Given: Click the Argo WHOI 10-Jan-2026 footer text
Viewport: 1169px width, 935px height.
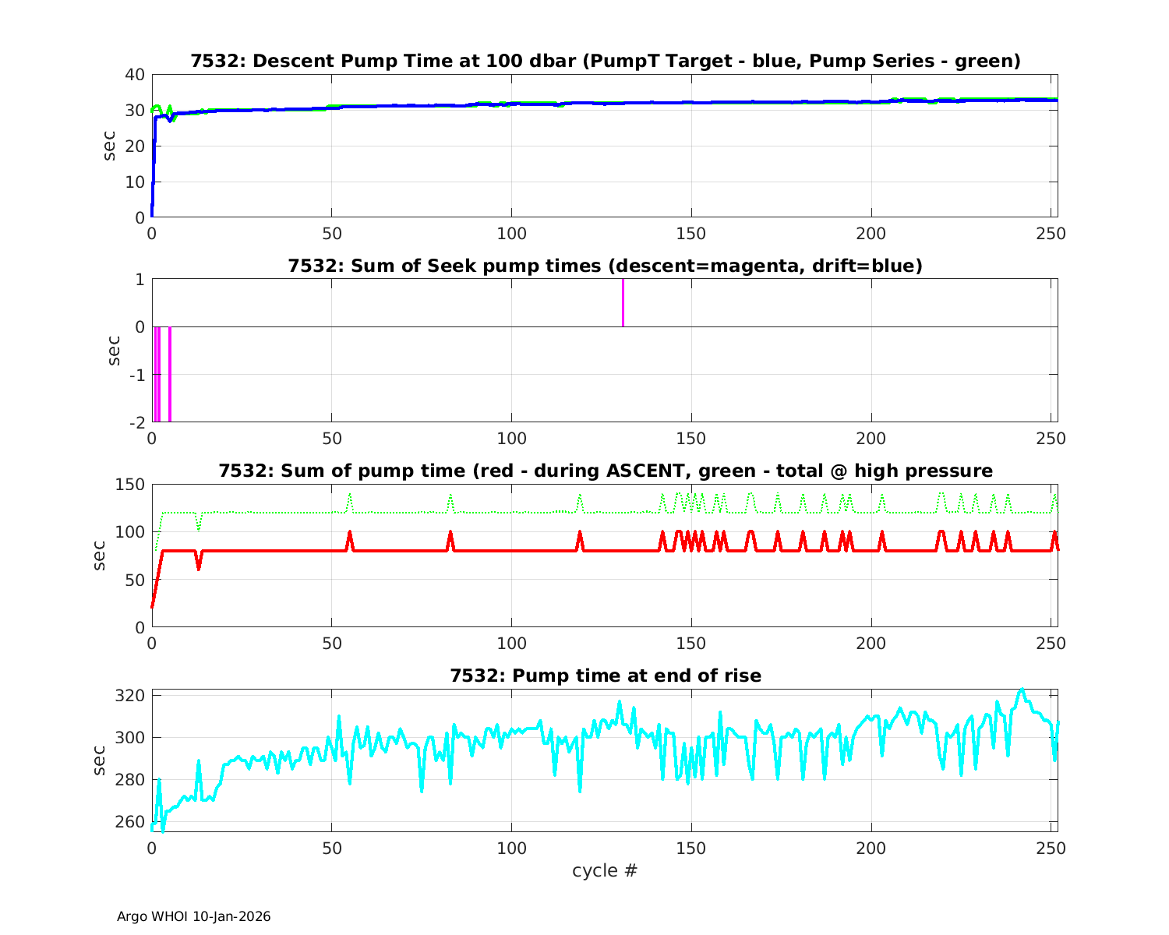Looking at the screenshot, I should coord(193,916).
